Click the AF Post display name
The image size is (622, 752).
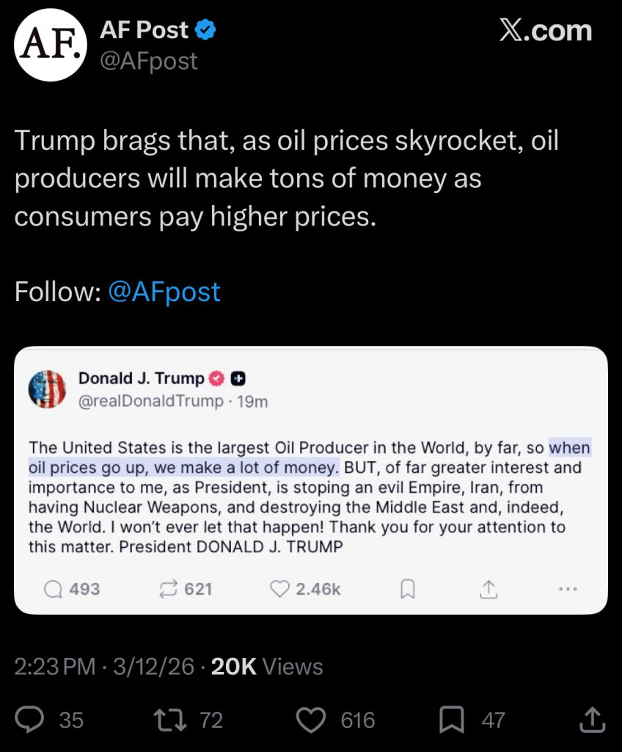tap(144, 29)
